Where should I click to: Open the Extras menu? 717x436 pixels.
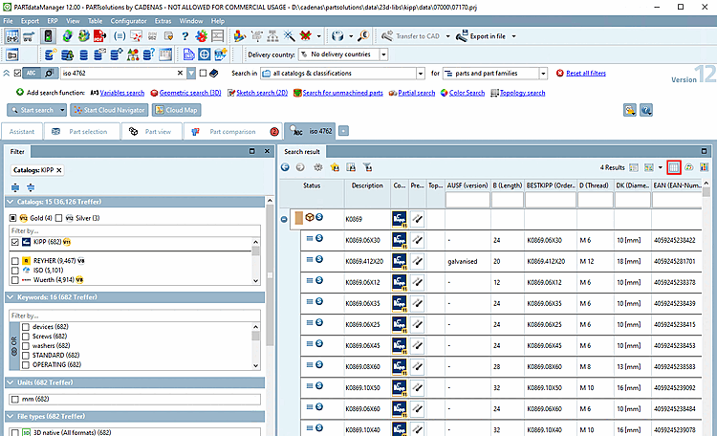pyautogui.click(x=163, y=21)
